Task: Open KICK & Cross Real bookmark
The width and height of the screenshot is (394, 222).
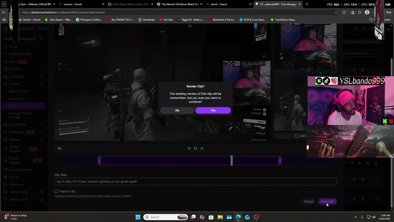Action: pos(252,20)
